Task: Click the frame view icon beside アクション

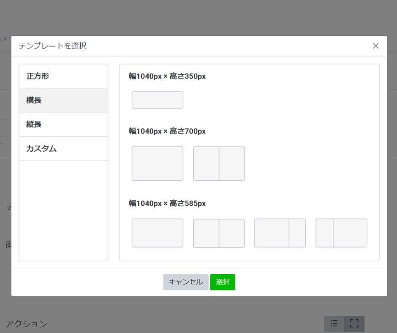Action: click(354, 324)
